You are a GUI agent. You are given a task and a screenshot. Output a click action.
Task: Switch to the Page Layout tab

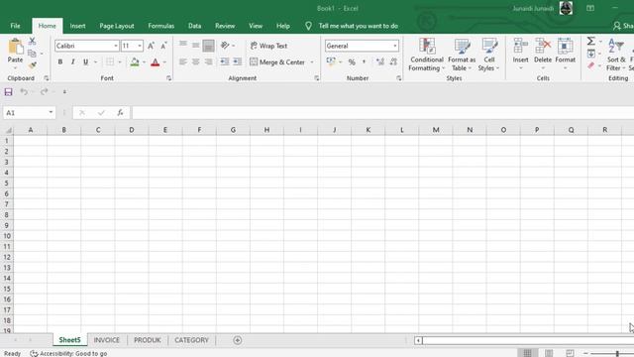(x=117, y=26)
